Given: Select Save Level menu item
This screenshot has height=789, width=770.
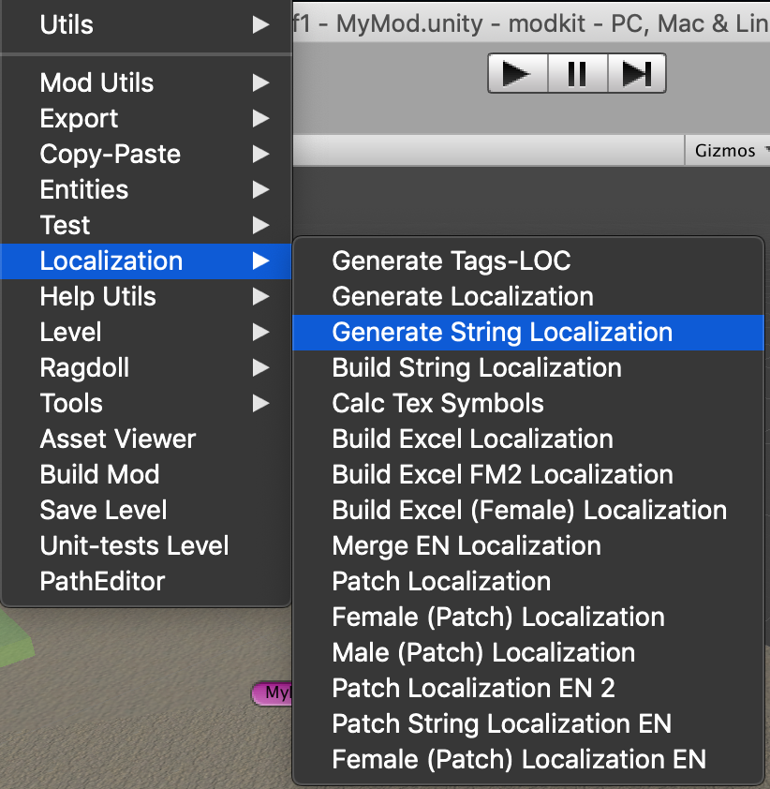Looking at the screenshot, I should pyautogui.click(x=103, y=510).
